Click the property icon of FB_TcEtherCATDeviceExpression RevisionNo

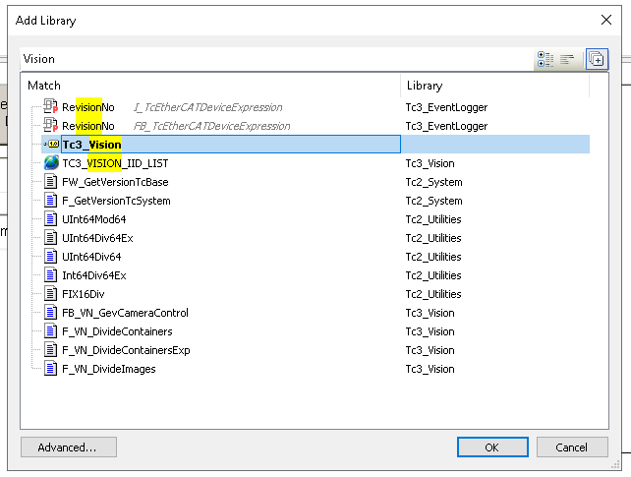point(51,125)
